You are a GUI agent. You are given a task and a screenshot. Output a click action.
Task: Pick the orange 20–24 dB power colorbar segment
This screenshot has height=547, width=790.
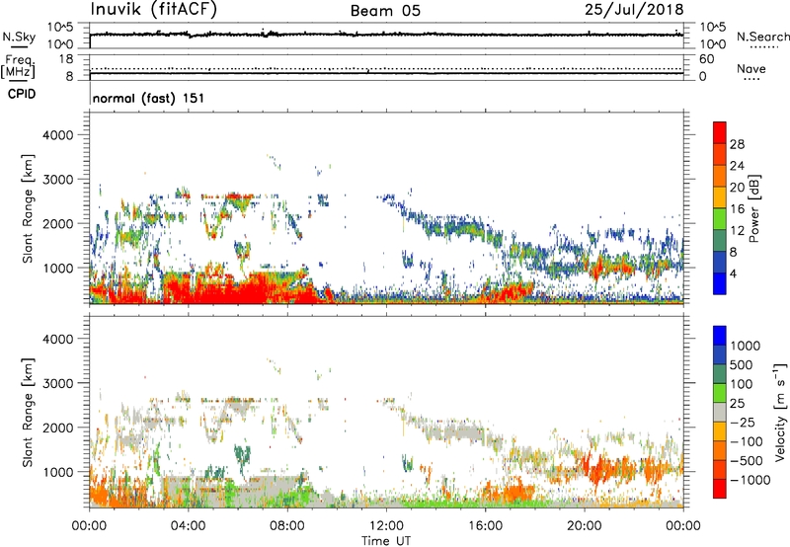[720, 176]
